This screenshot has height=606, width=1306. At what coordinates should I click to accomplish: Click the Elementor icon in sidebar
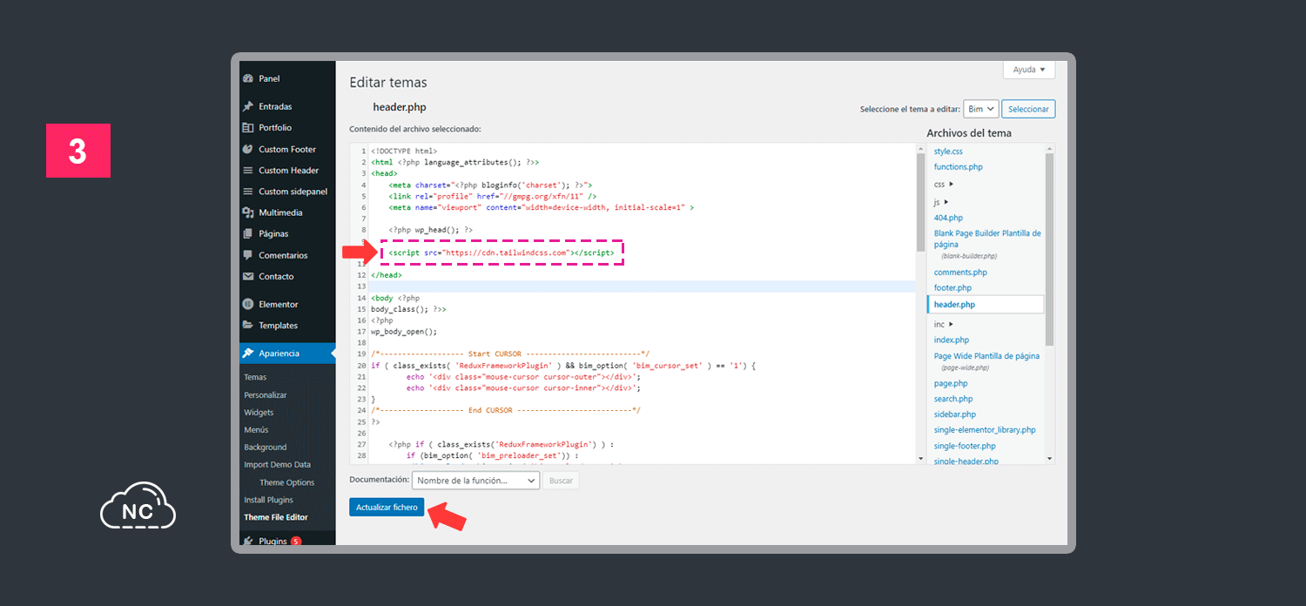pyautogui.click(x=248, y=305)
